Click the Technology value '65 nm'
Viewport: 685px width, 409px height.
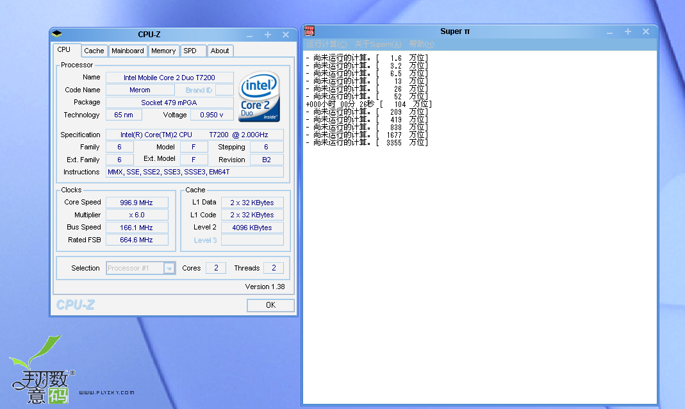pos(124,115)
